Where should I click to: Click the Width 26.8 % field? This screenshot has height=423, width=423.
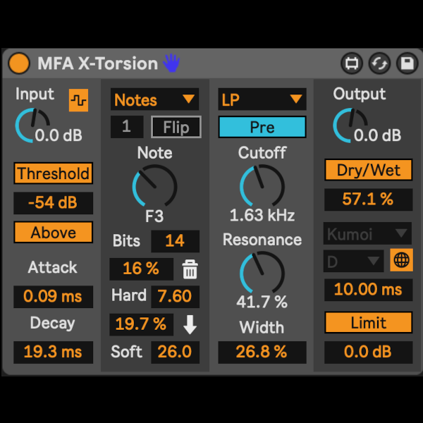(x=262, y=352)
